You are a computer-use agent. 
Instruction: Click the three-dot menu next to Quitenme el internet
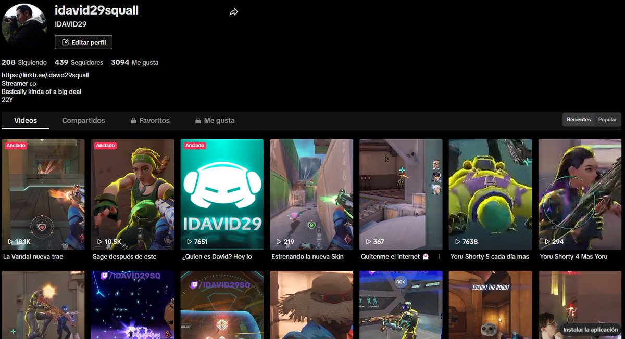(x=439, y=256)
